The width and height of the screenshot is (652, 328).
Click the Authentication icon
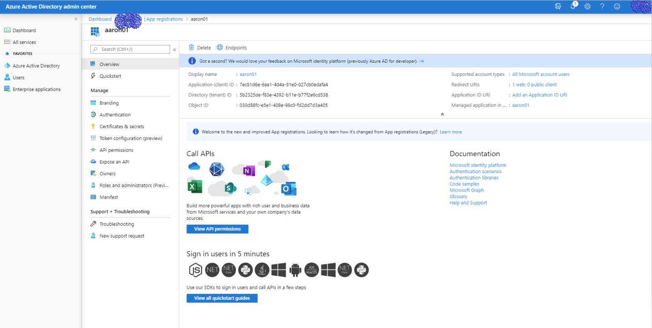(93, 115)
